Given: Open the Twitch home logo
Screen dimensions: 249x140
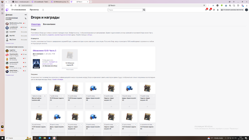Looking at the screenshot, I should [x=7, y=10].
